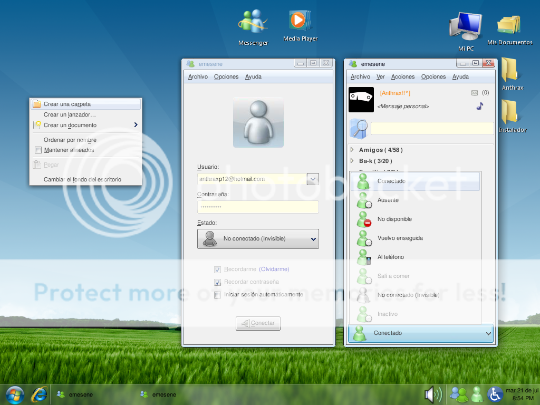This screenshot has height=405, width=540.
Task: Toggle the Recordarme checkbox
Action: point(217,269)
